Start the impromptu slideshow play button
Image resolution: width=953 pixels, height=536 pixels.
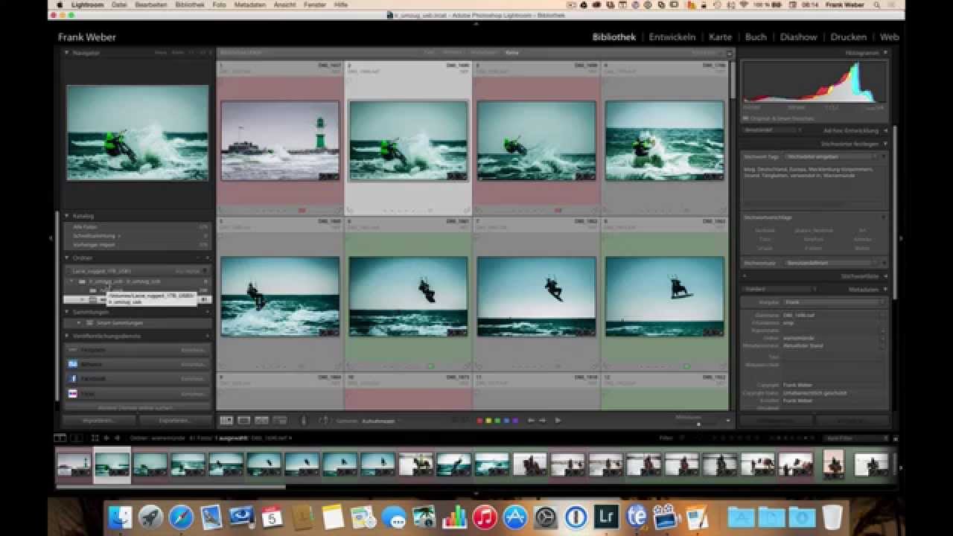coord(558,421)
